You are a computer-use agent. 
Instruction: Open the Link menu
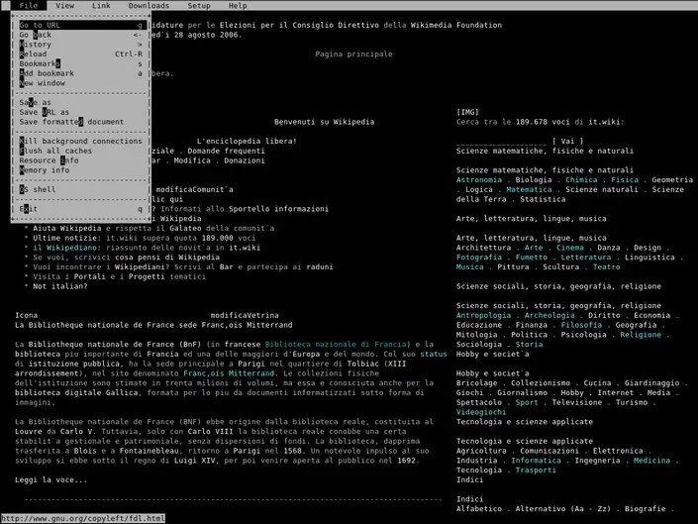click(101, 5)
